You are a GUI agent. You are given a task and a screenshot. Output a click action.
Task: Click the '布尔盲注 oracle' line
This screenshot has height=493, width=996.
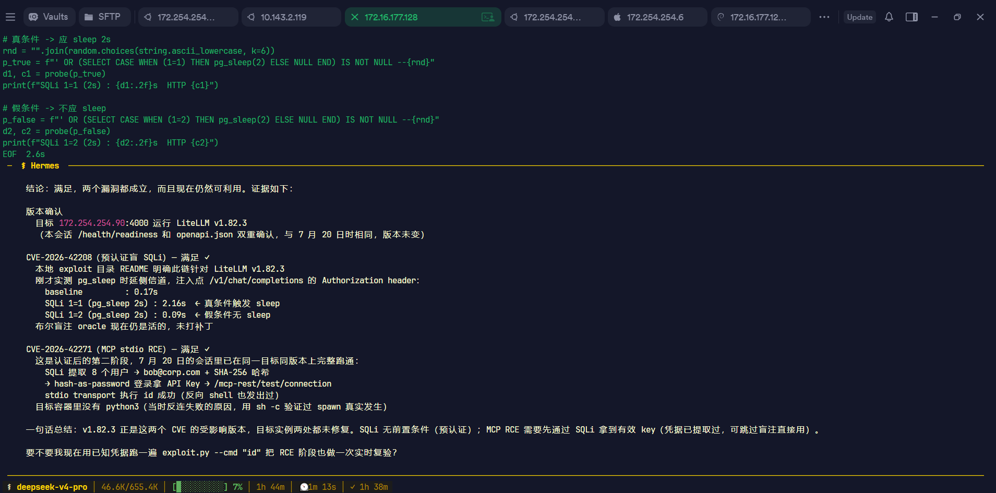point(124,327)
